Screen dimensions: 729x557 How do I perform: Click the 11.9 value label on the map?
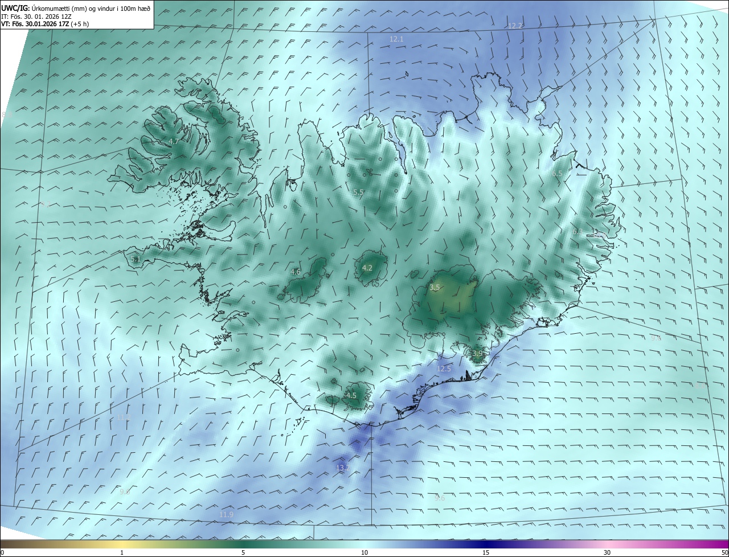[x=226, y=514]
